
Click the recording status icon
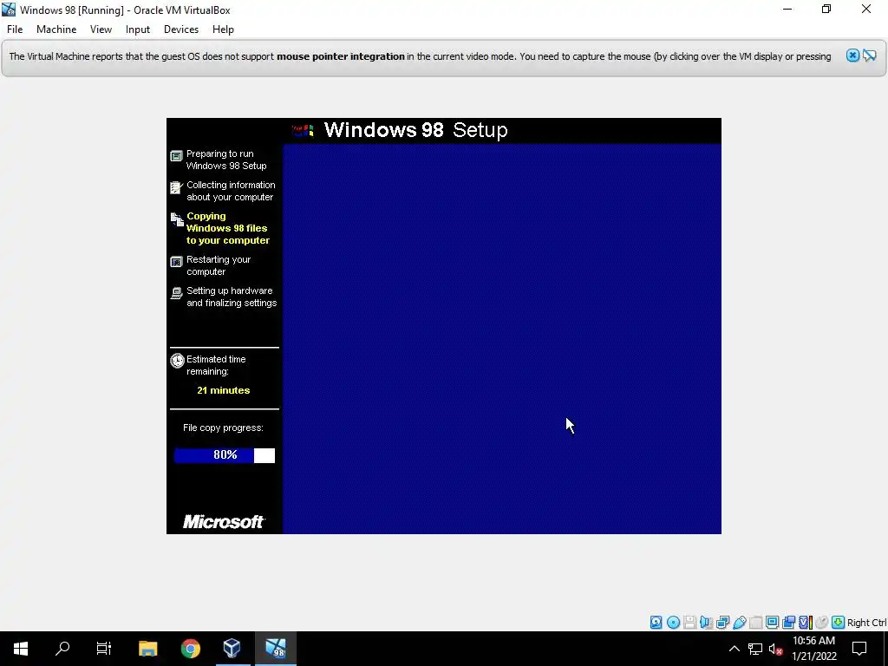click(x=788, y=623)
